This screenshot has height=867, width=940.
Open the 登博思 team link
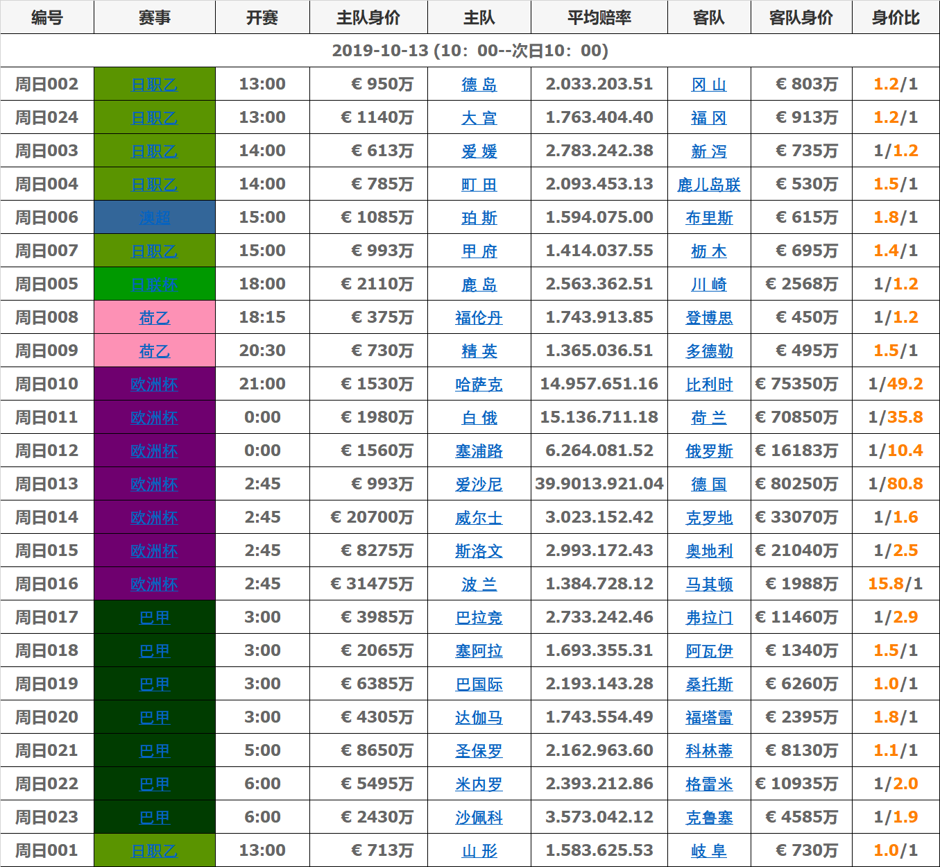click(709, 318)
